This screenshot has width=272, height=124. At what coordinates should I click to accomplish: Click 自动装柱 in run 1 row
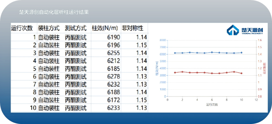[x=49, y=37]
